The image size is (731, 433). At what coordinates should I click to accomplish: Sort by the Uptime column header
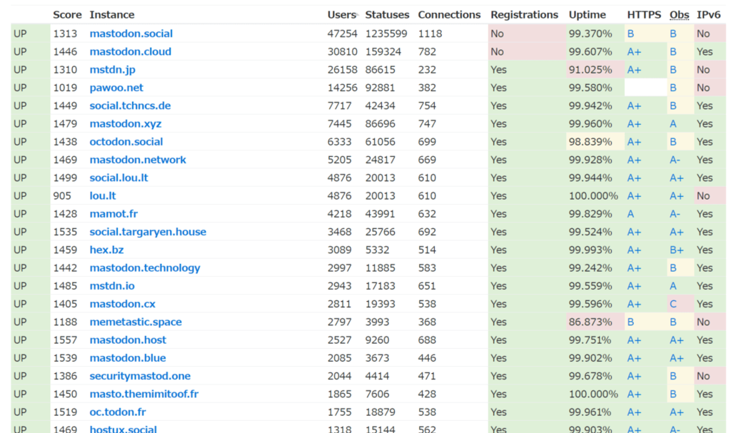[x=587, y=15]
